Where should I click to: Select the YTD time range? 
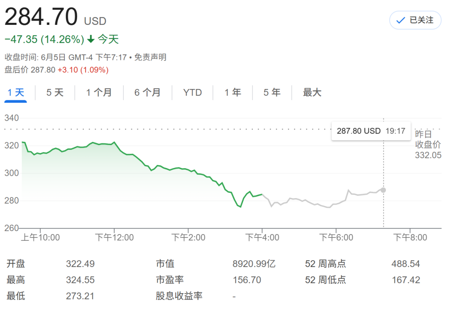pos(193,93)
